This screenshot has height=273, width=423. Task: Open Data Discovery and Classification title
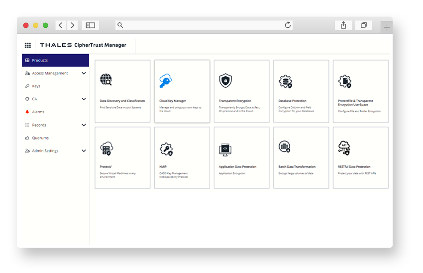click(x=122, y=101)
